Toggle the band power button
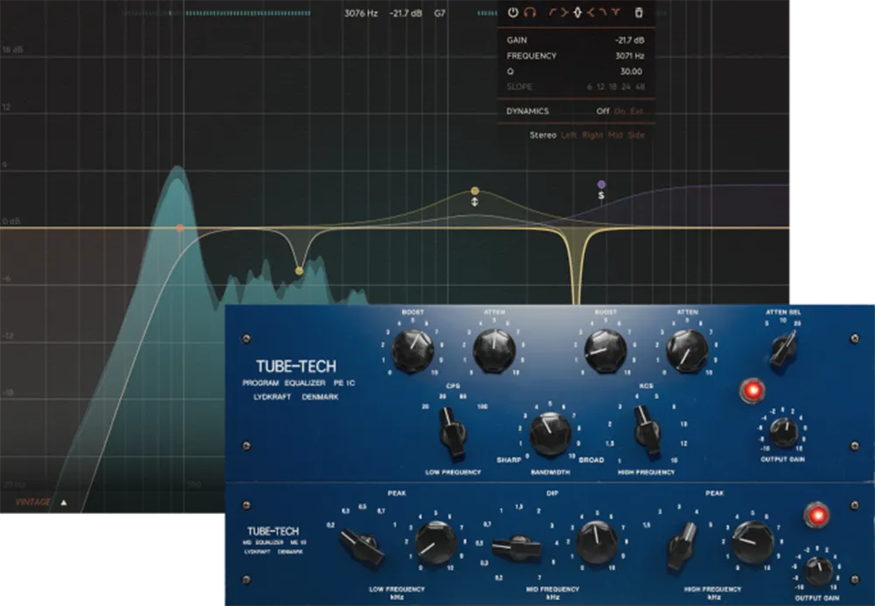Viewport: 875px width, 606px height. 511,12
